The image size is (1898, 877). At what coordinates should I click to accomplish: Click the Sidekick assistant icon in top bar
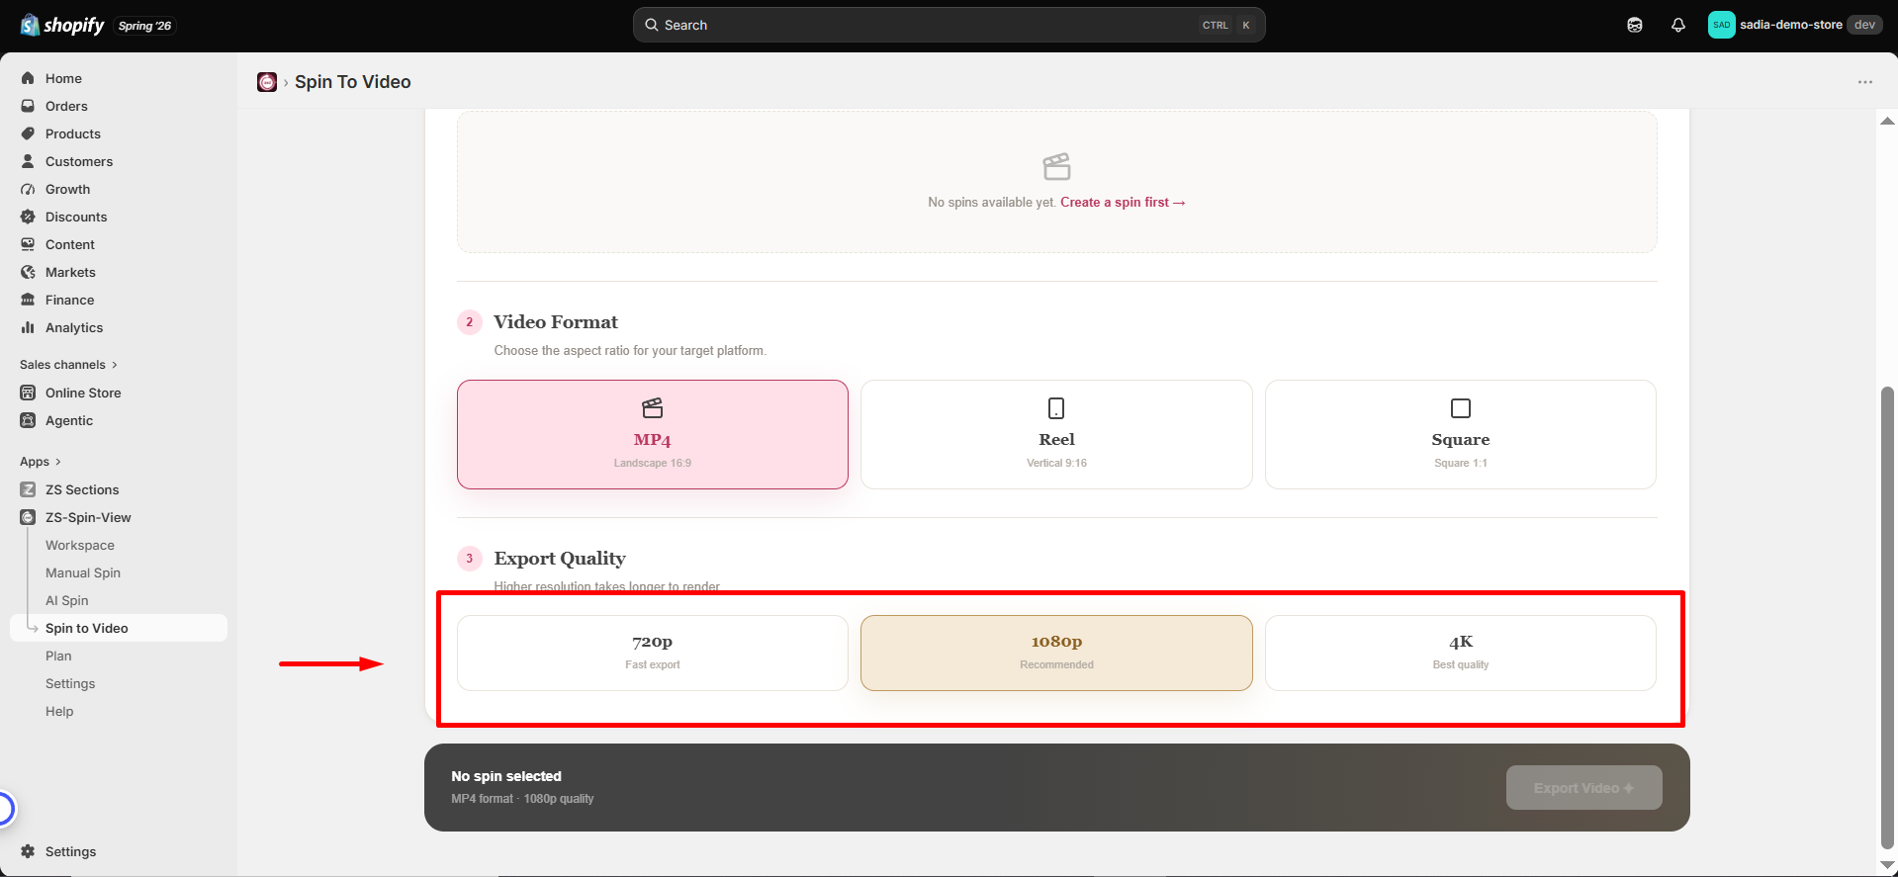coord(1635,25)
